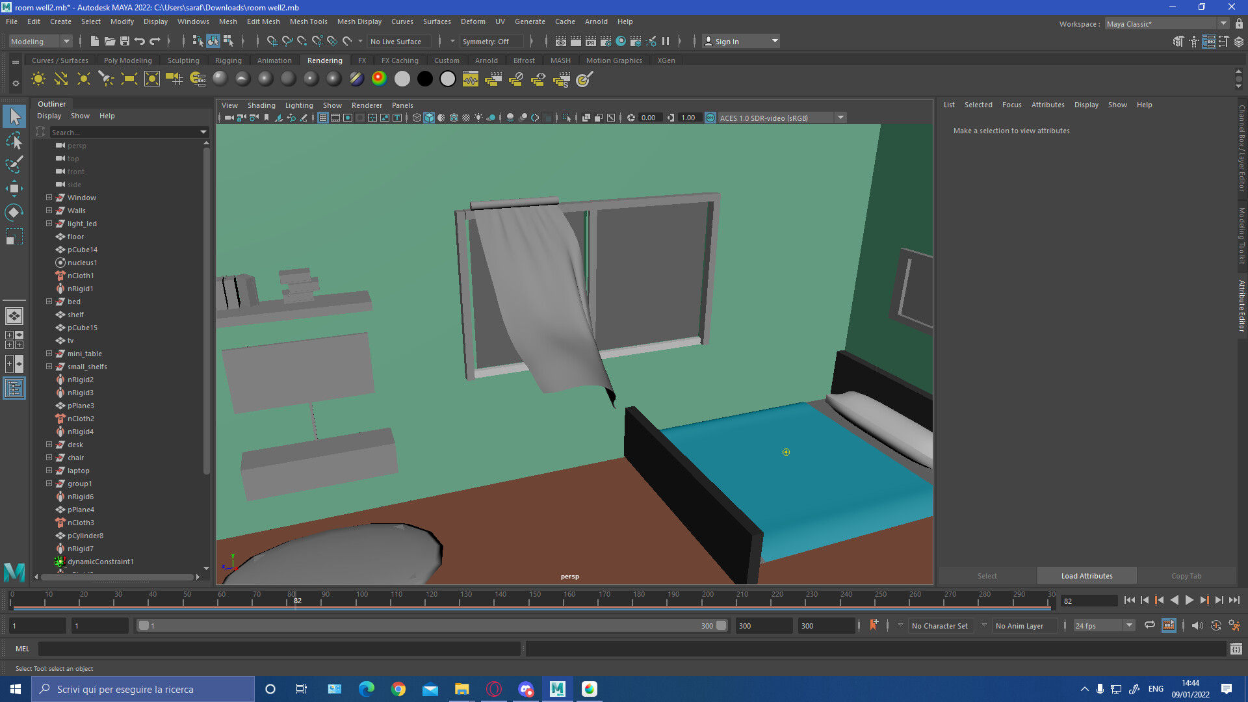The height and width of the screenshot is (702, 1248).
Task: Expand the desk group in Outliner
Action: coord(49,445)
